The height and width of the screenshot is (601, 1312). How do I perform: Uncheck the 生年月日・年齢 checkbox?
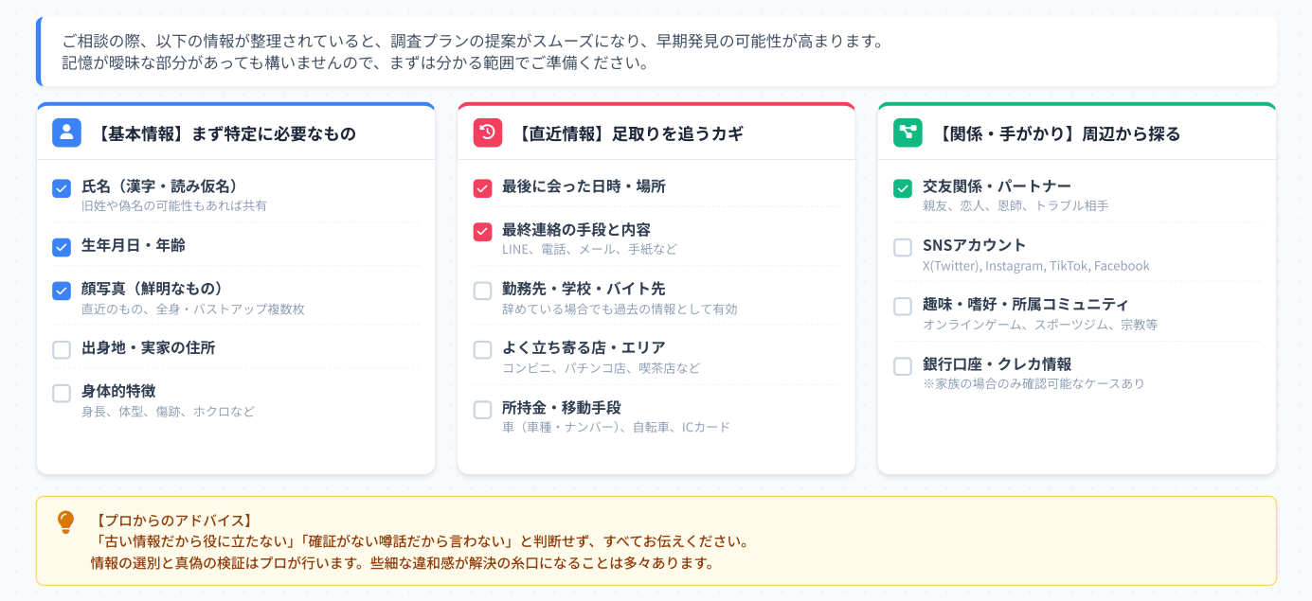(x=62, y=247)
